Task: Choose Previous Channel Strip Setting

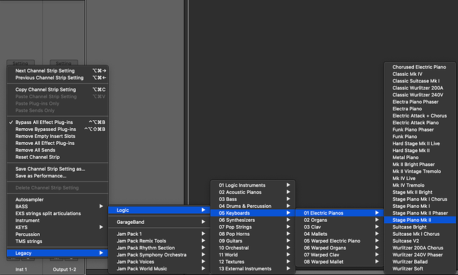Action: [x=58, y=78]
